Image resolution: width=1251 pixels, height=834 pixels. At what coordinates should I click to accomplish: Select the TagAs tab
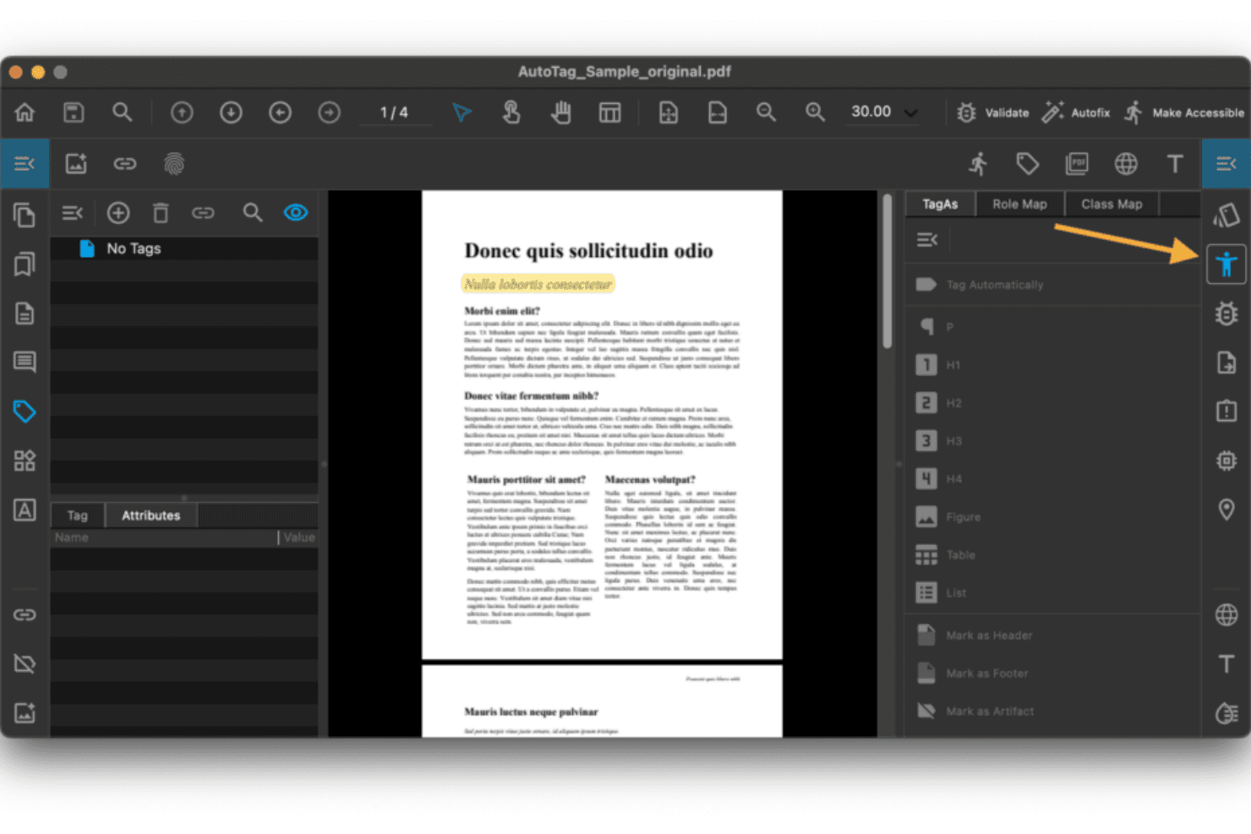(940, 204)
